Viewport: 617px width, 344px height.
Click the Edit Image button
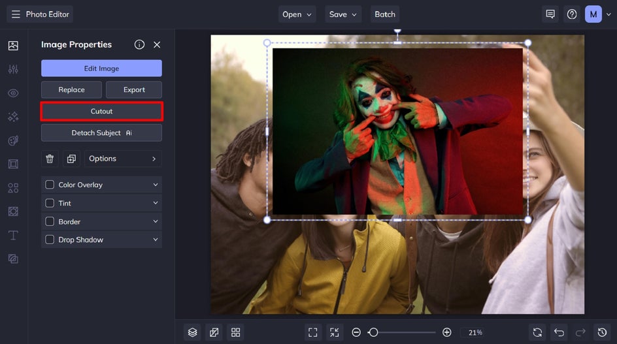(x=101, y=69)
